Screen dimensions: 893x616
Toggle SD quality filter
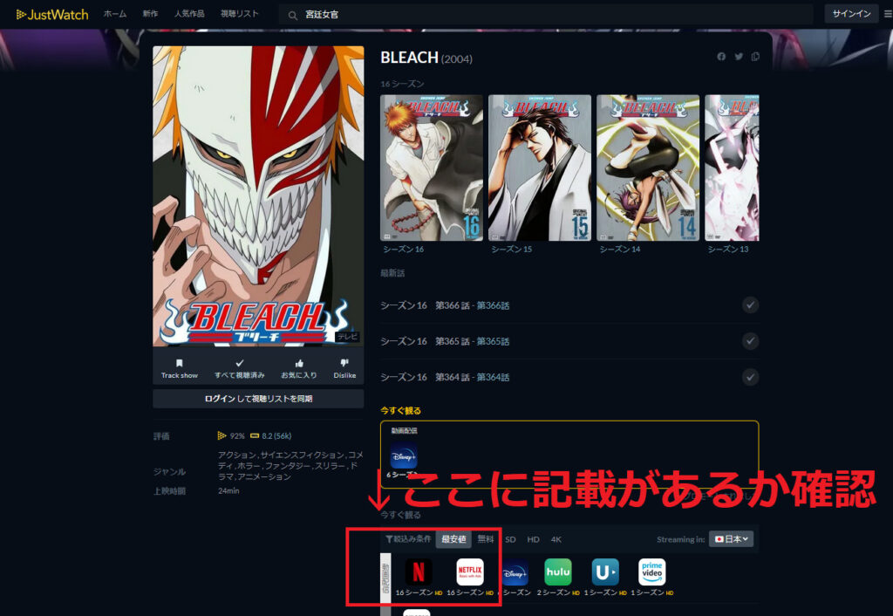(510, 539)
